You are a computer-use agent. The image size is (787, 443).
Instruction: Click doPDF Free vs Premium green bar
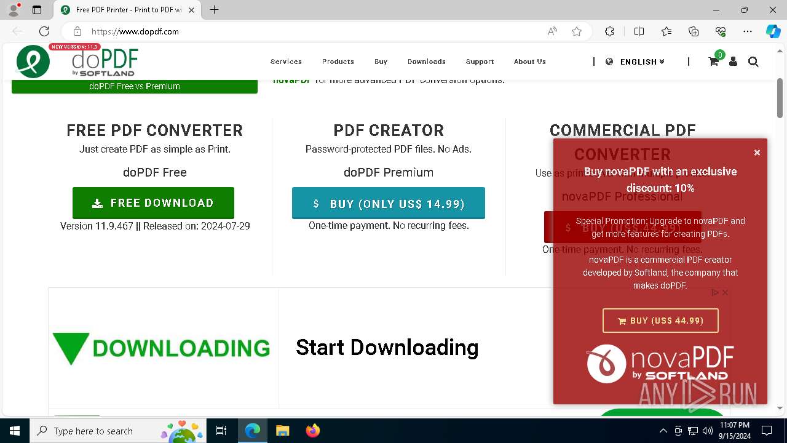135,86
